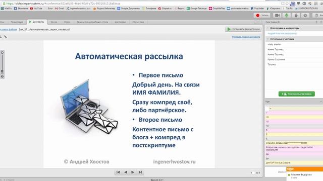Switch to the Настройки tab
This screenshot has width=323, height=181.
coord(120,22)
